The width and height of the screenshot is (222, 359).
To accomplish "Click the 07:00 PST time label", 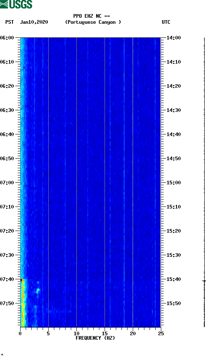I will tap(7, 183).
